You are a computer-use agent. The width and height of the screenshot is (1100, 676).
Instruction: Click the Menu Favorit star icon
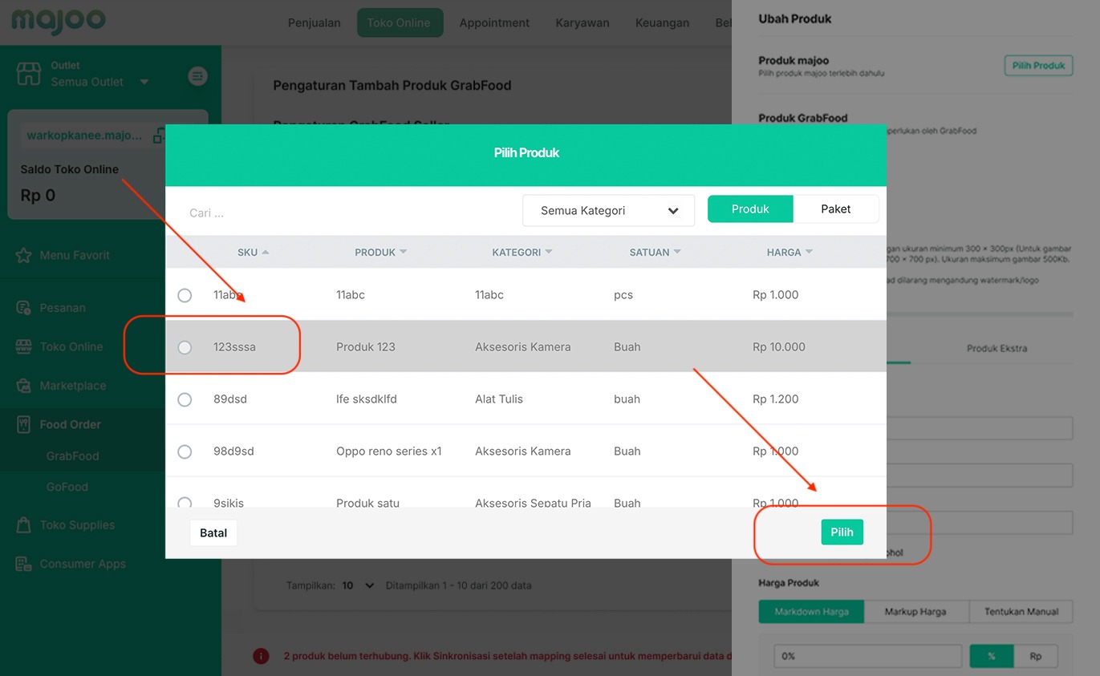click(x=24, y=255)
